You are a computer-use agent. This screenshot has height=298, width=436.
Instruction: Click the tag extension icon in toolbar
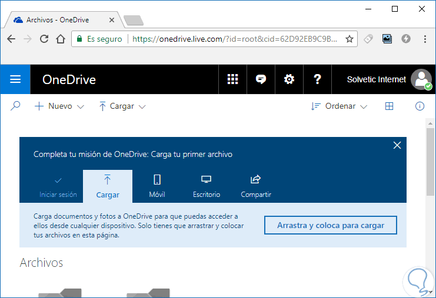[x=368, y=39]
